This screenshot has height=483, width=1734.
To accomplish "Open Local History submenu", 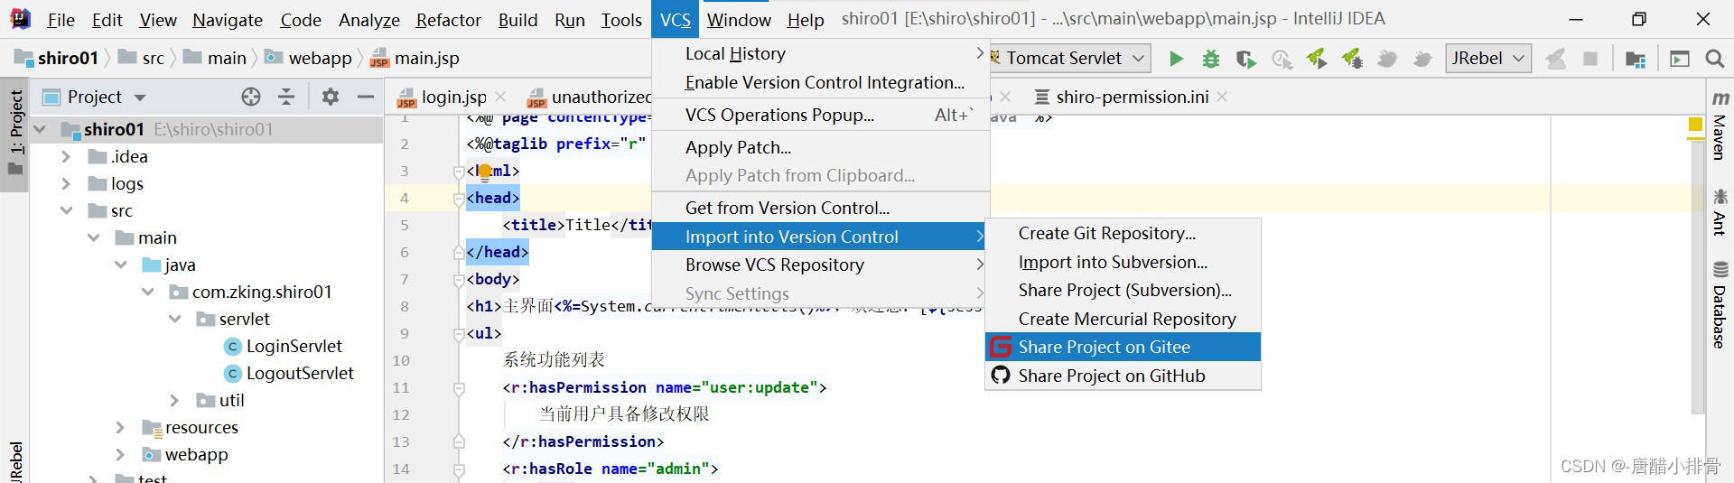I will pos(820,53).
